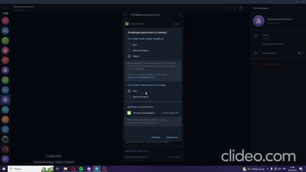Open the chat with blue "Д" avatar
306x172 pixels.
[5, 129]
